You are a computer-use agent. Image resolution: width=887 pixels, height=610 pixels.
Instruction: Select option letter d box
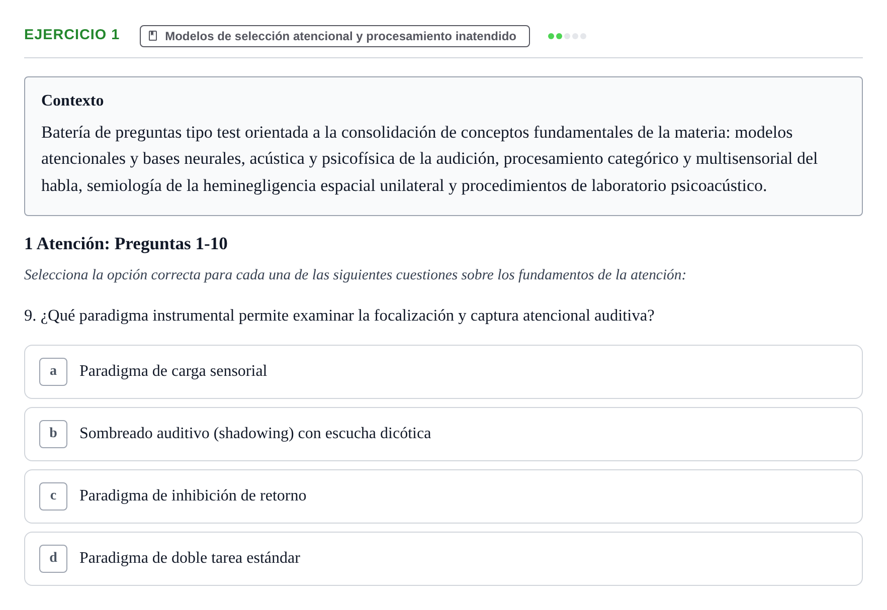click(53, 559)
